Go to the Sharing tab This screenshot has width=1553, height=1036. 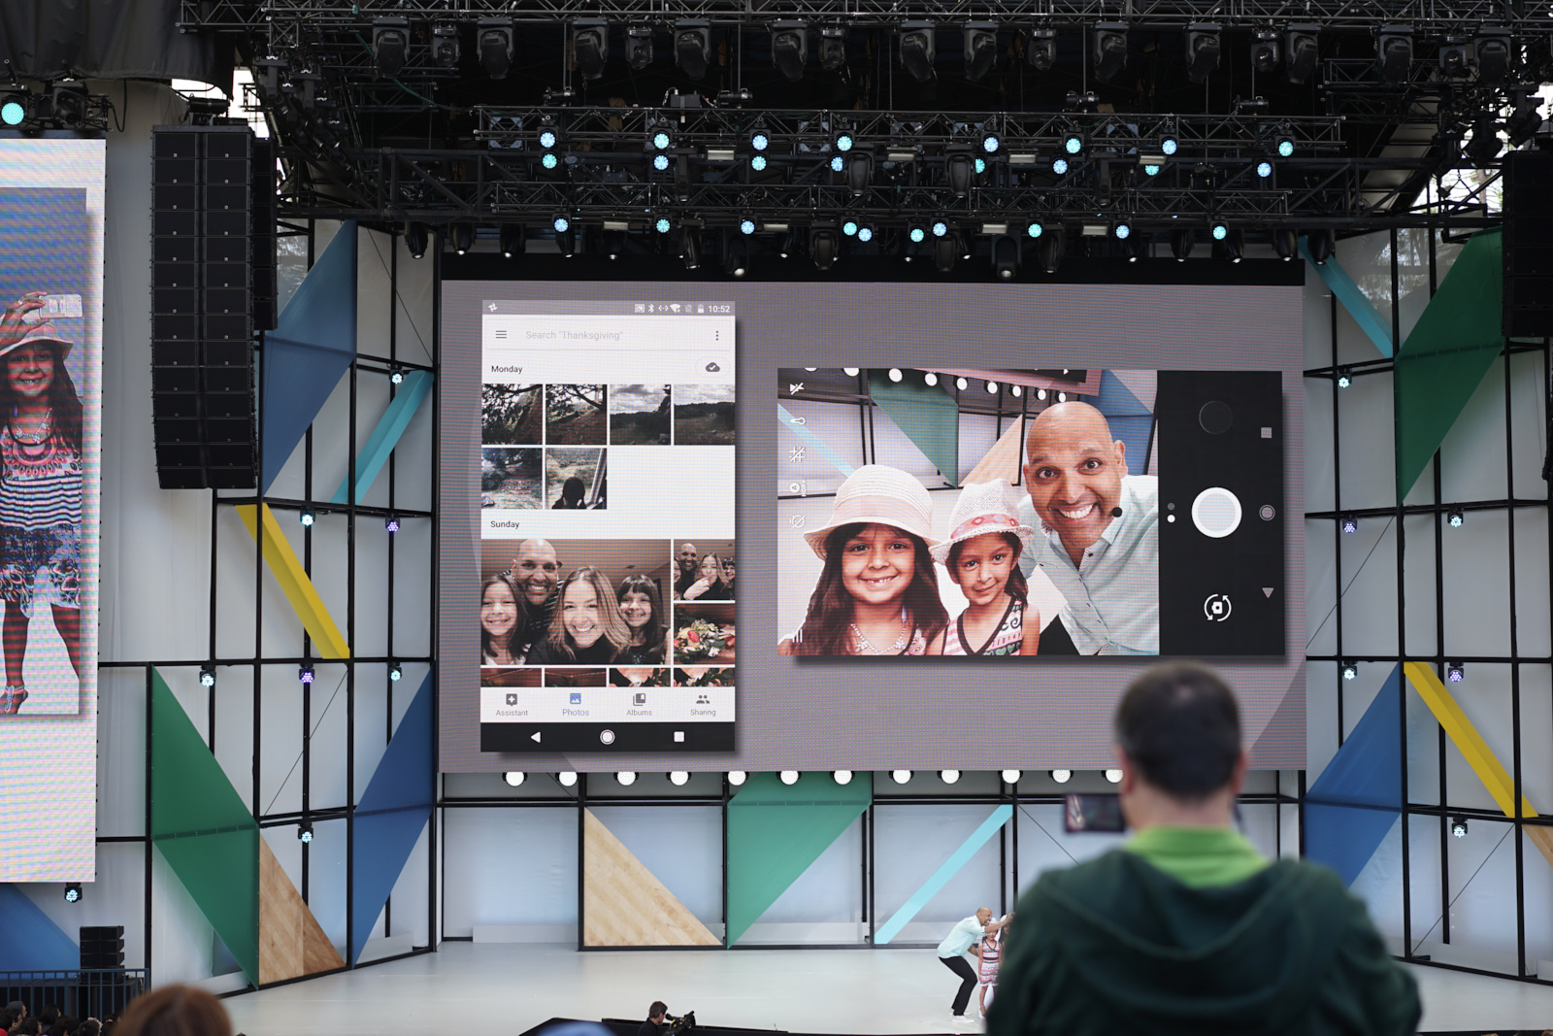pos(703,705)
